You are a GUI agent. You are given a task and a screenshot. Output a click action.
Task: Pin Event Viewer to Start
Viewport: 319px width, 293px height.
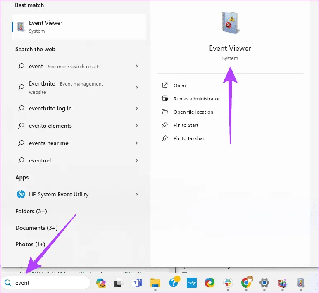[x=186, y=125]
